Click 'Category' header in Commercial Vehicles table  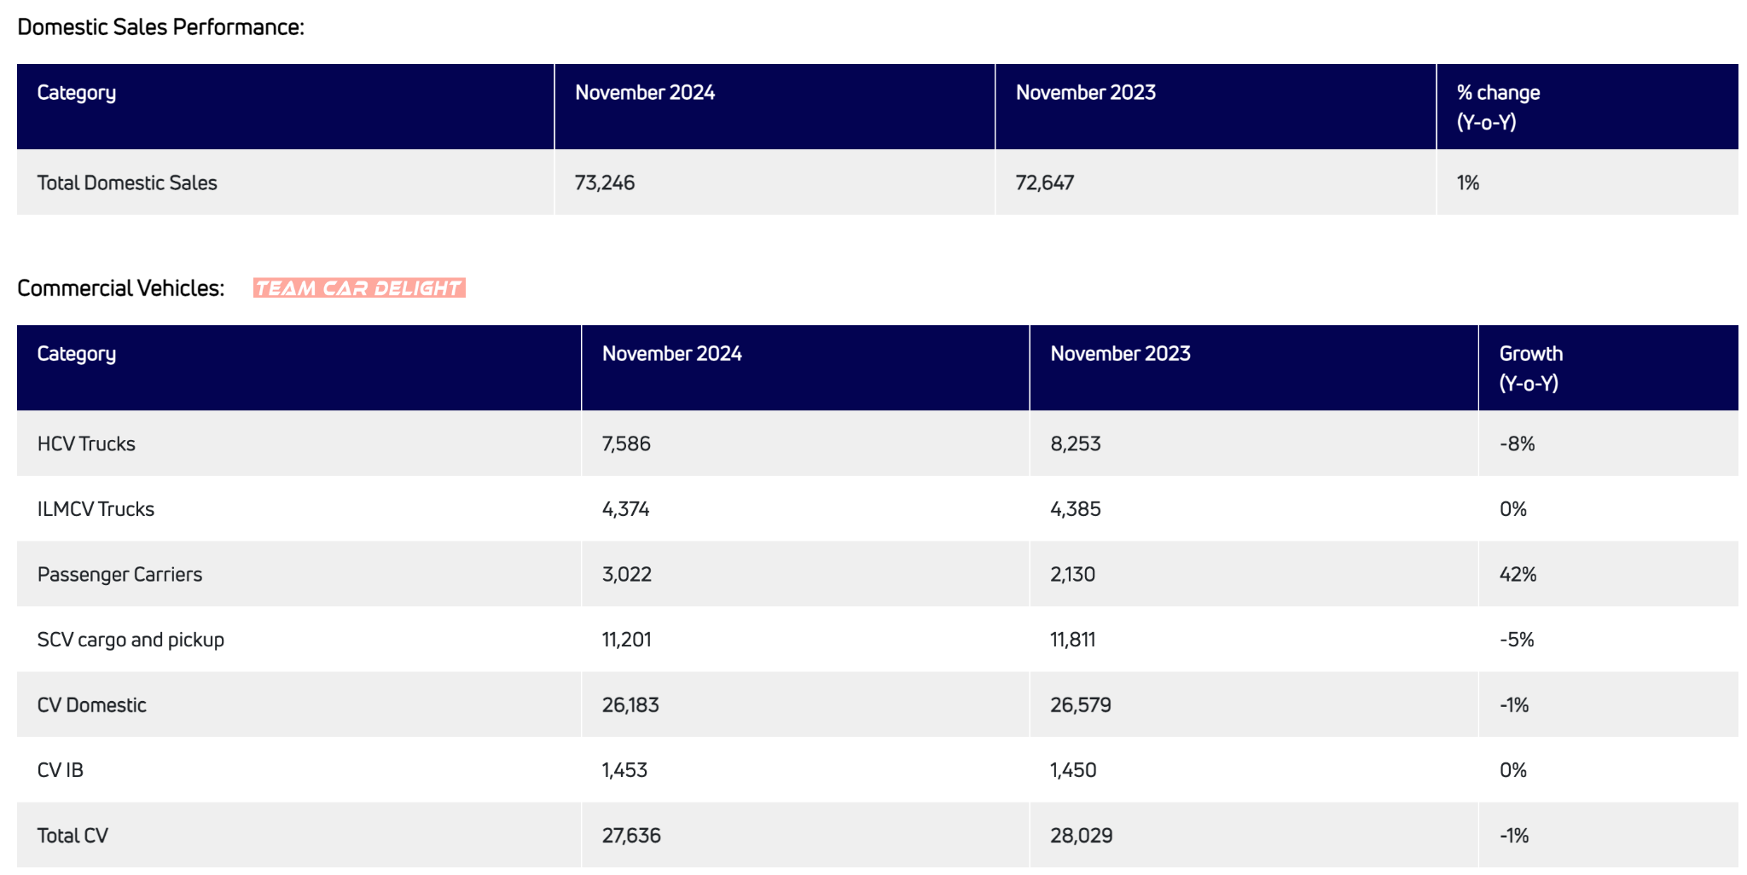click(77, 354)
